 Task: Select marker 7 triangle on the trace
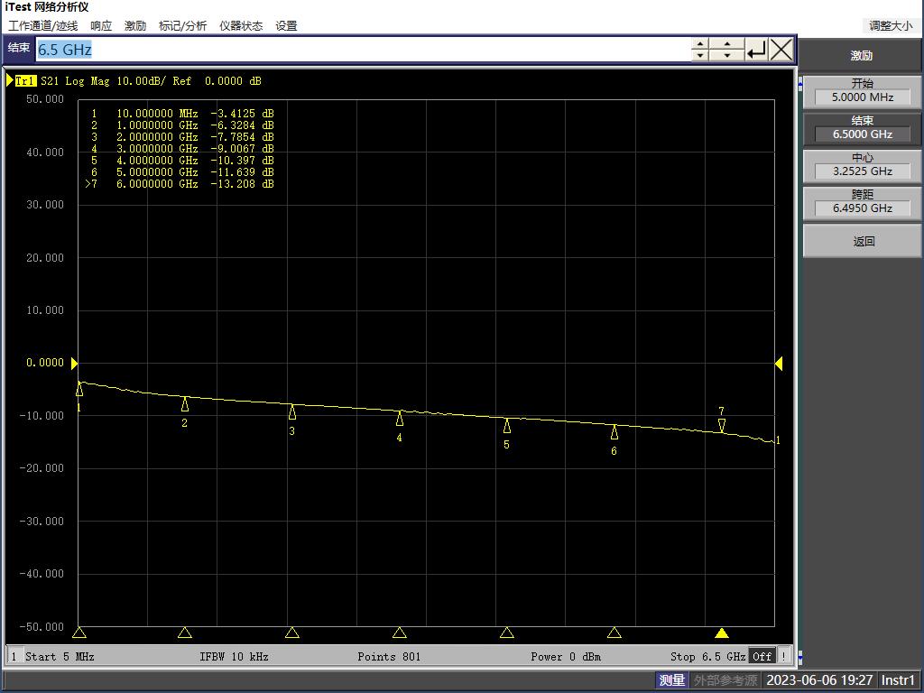[x=722, y=424]
